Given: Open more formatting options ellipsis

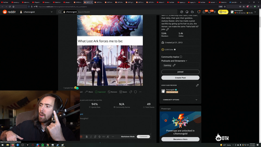Looking at the screenshot, I should pos(113,136).
